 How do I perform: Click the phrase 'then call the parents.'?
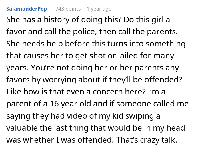click(138, 31)
